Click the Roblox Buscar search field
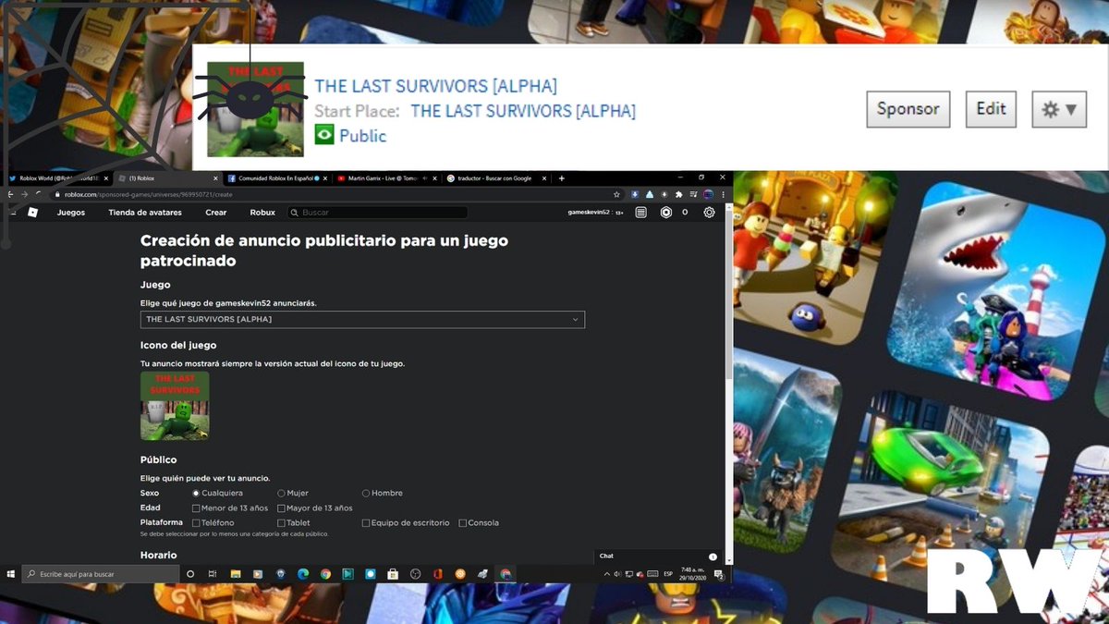The image size is (1109, 624). tap(376, 213)
